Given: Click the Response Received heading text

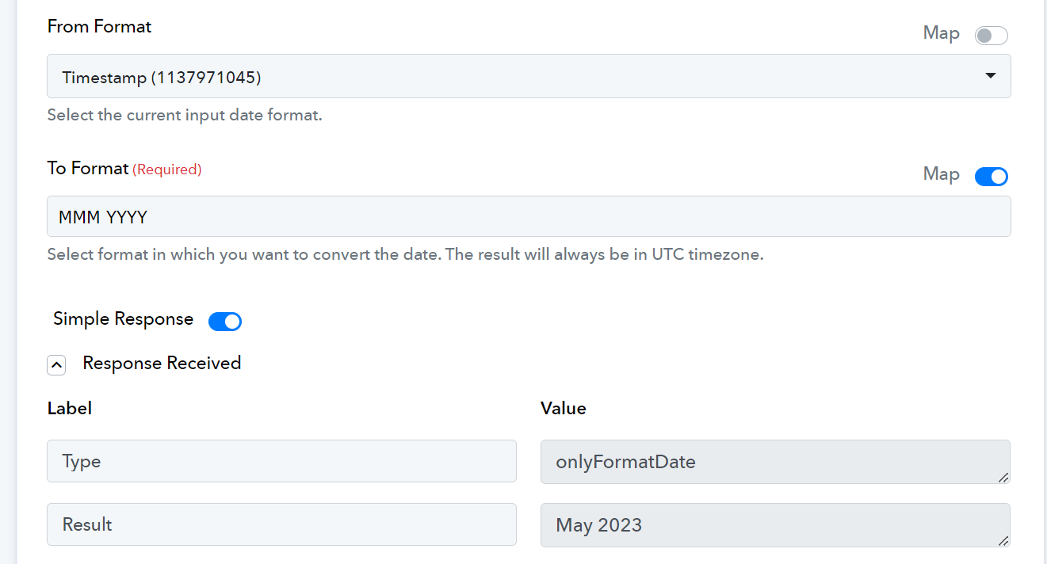Looking at the screenshot, I should pyautogui.click(x=162, y=364).
